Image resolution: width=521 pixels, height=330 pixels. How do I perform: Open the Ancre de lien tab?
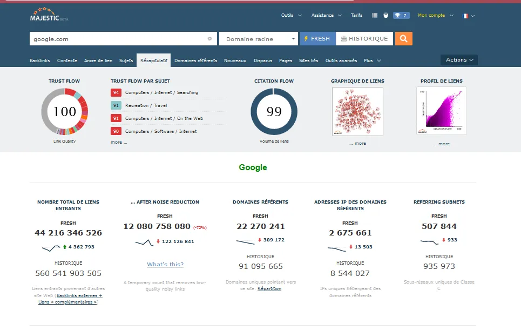tap(98, 60)
